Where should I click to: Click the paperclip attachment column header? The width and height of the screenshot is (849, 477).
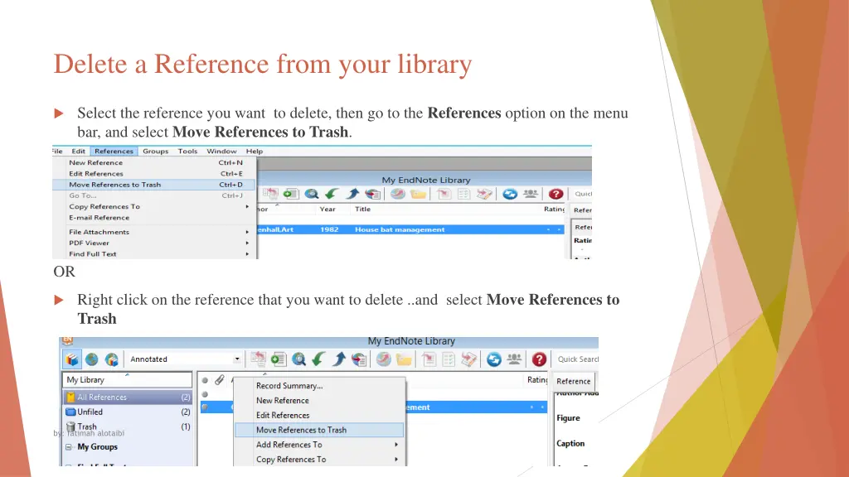click(219, 380)
